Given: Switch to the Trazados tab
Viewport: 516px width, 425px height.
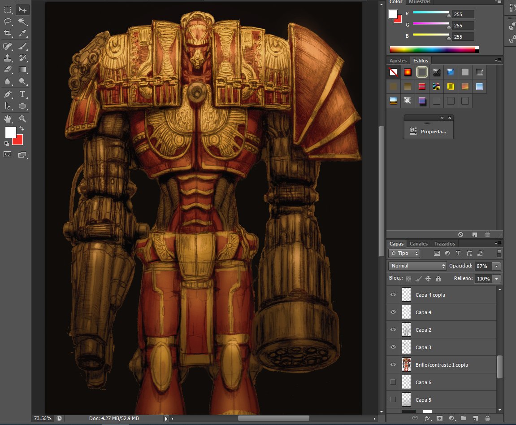Looking at the screenshot, I should [x=445, y=244].
